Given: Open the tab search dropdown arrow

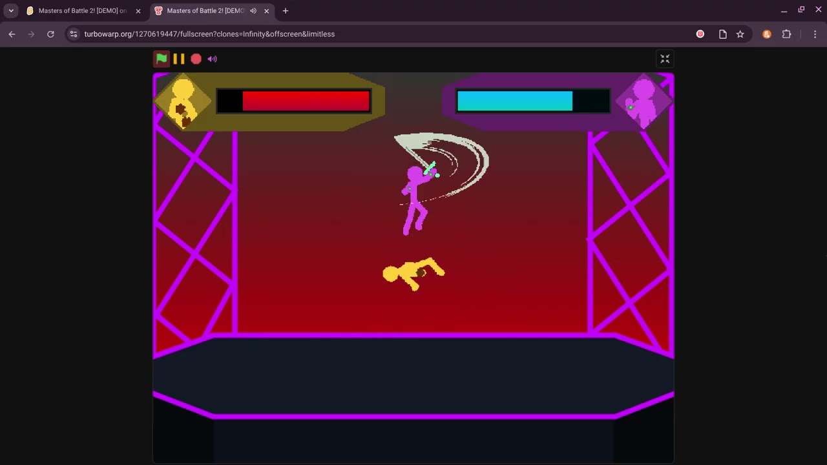Looking at the screenshot, I should [x=11, y=11].
